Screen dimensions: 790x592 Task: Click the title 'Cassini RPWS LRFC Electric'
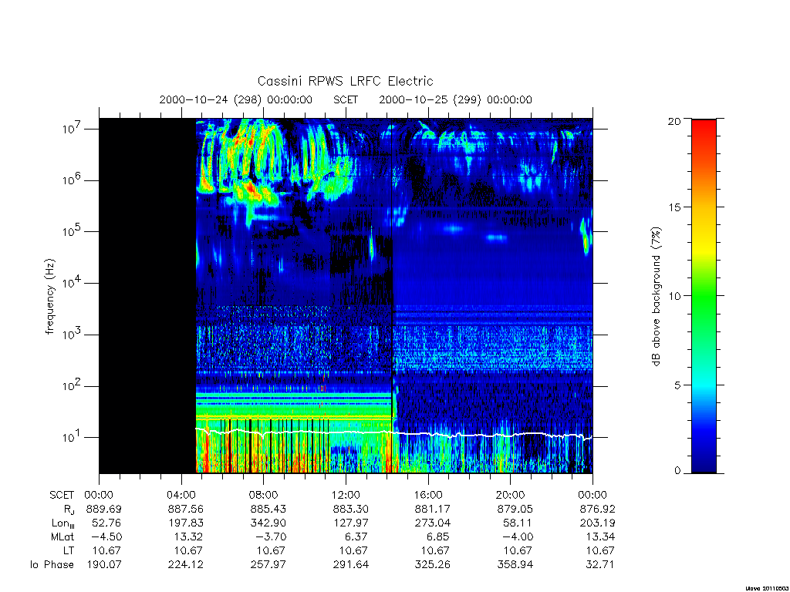345,81
